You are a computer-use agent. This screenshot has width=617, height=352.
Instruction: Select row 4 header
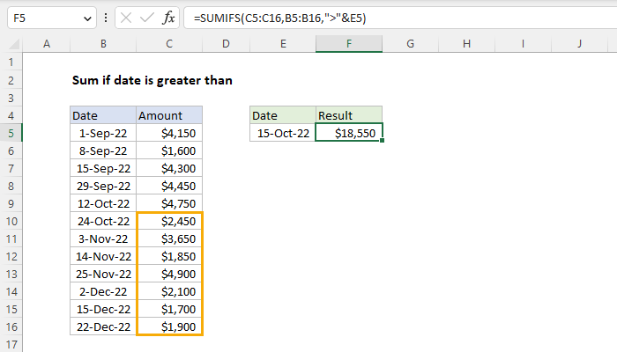coord(11,115)
